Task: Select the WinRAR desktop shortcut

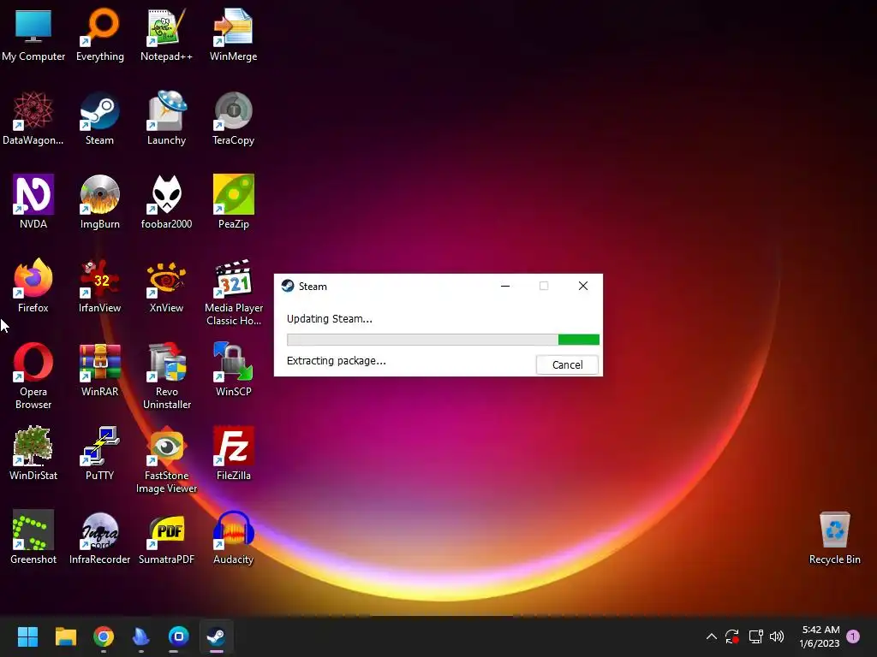Action: tap(100, 370)
